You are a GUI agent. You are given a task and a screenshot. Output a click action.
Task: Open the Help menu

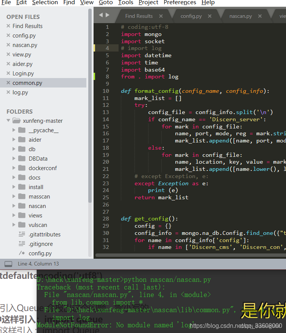[208, 3]
